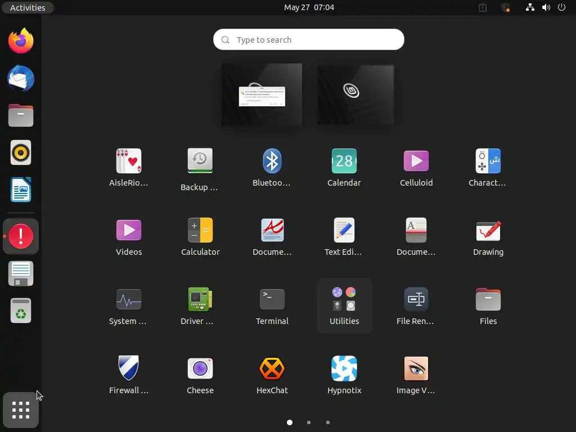
Task: Open Firefox from the dock
Action: (21, 40)
